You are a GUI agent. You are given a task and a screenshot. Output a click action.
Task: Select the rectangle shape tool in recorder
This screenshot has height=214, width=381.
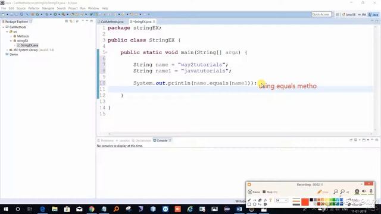click(249, 204)
